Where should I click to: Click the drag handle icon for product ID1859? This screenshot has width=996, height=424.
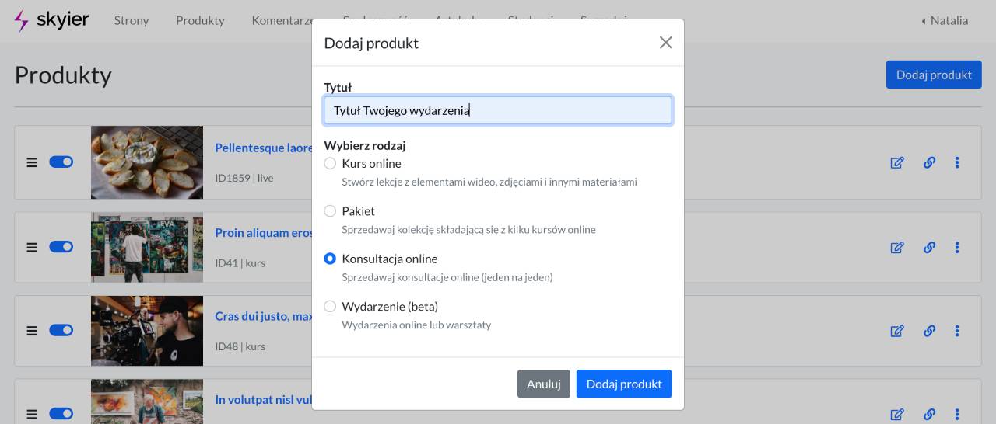click(x=32, y=163)
